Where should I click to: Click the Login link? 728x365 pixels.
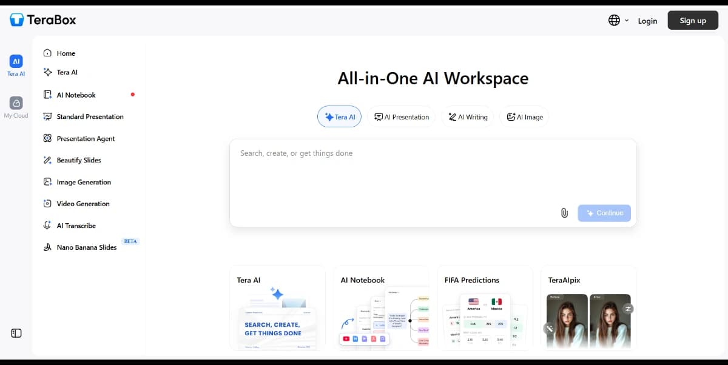[x=647, y=21]
